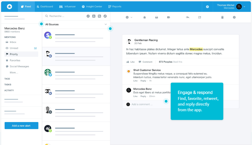Click the Add a new alert button
Viewport: 252px width, 145px height.
click(21, 126)
